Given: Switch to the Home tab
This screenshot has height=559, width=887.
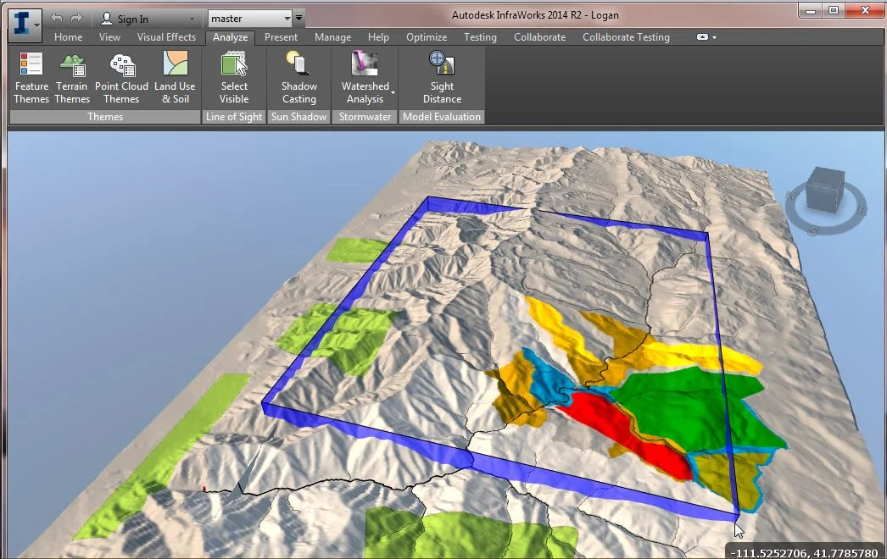Looking at the screenshot, I should (x=69, y=37).
